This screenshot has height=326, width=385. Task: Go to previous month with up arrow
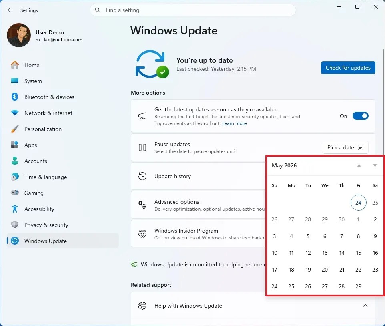pos(359,165)
